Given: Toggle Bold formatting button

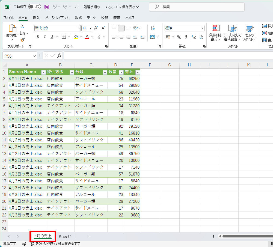Looking at the screenshot, I should coord(38,37).
